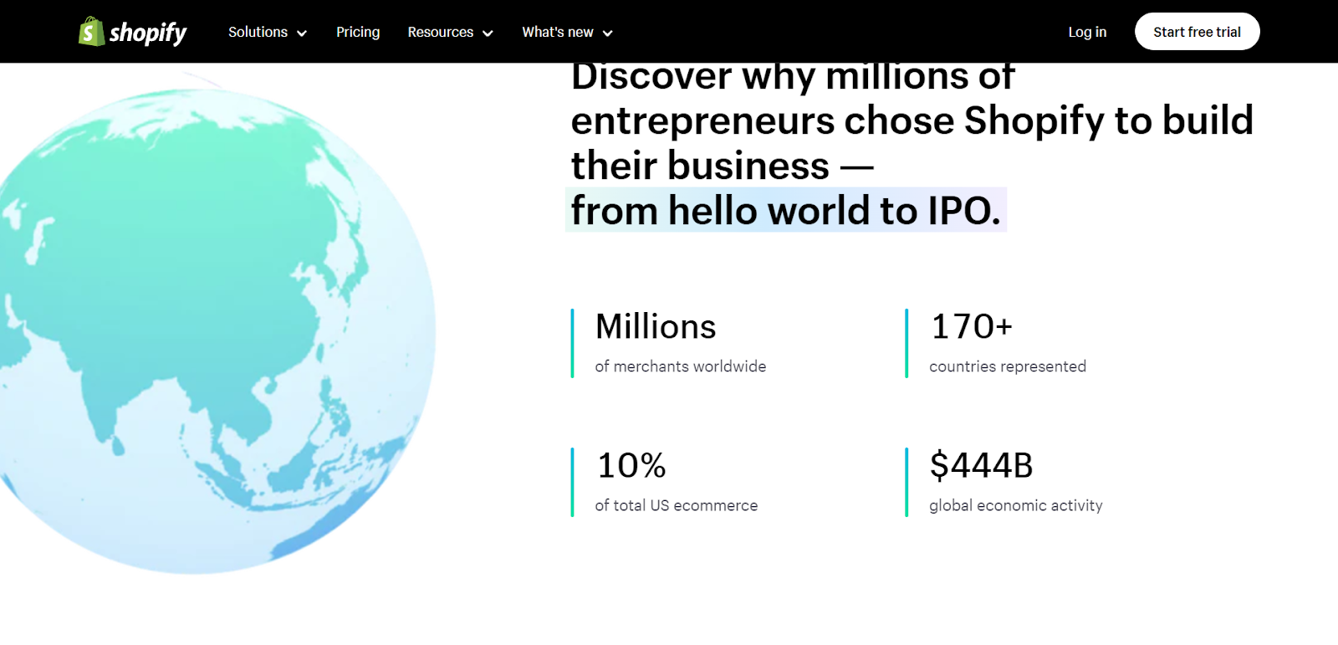The width and height of the screenshot is (1338, 645).
Task: Click the '$444B' economic activity statistic
Action: click(981, 465)
